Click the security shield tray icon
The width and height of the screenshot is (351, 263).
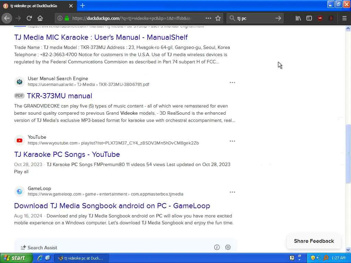pos(313,258)
